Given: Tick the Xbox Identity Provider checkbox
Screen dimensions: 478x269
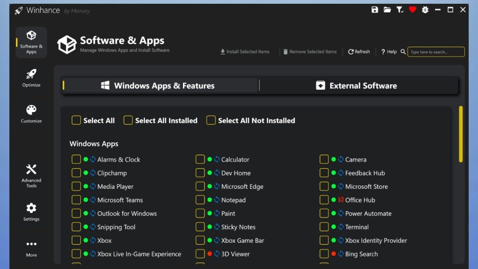Looking at the screenshot, I should (x=324, y=241).
